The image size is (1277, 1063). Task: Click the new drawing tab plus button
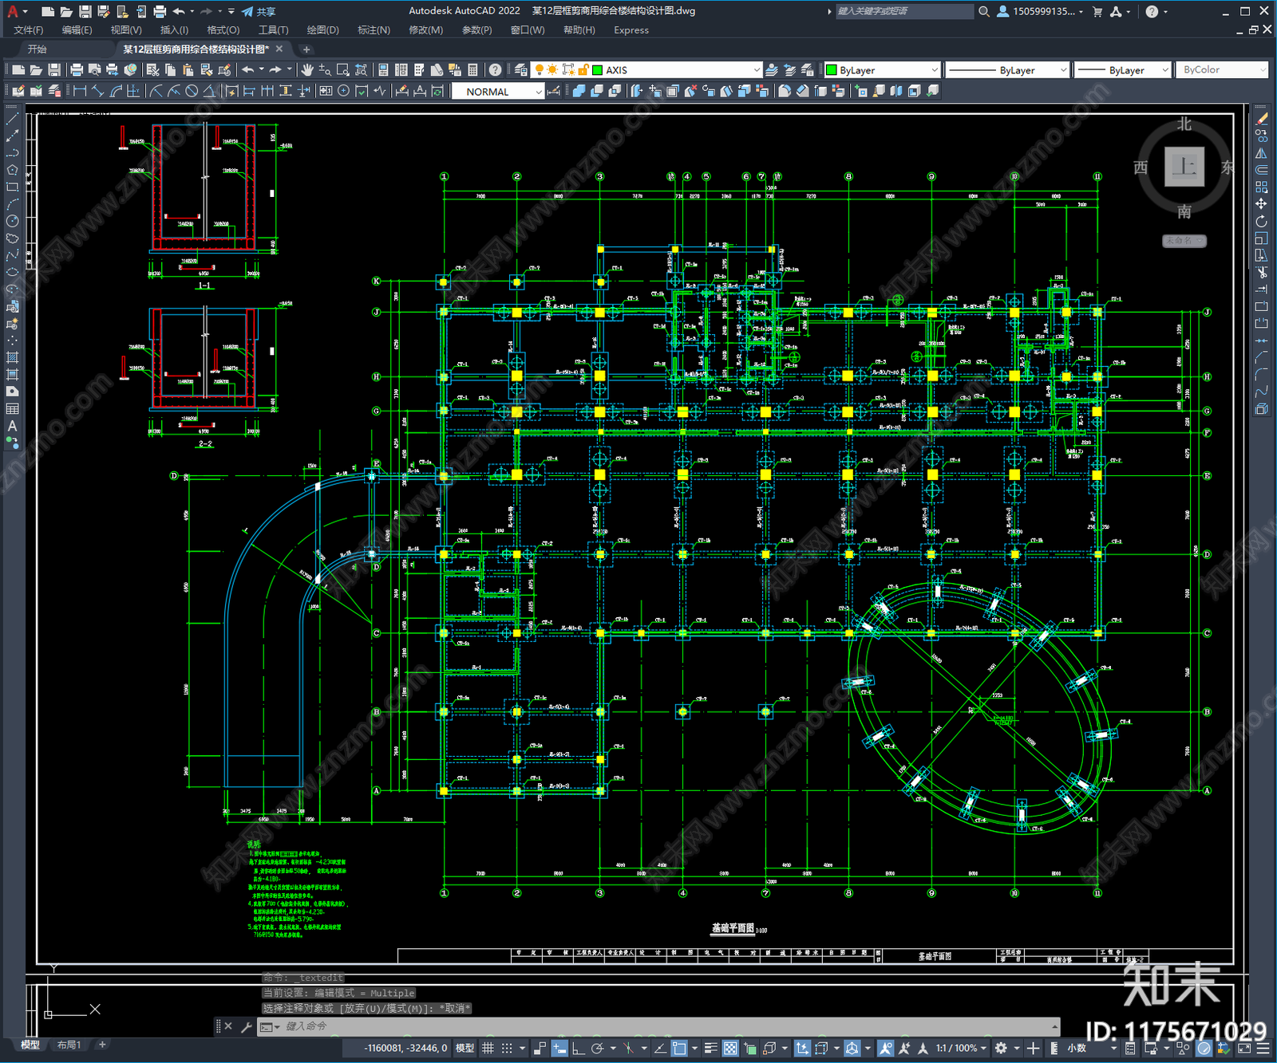306,49
